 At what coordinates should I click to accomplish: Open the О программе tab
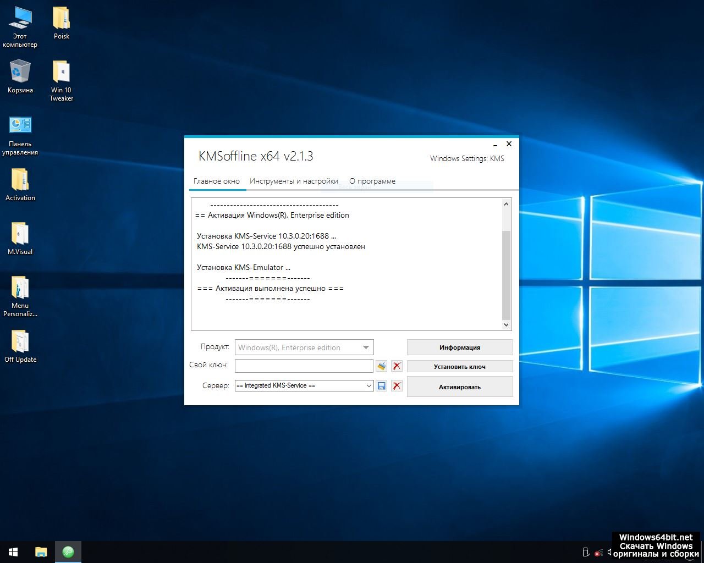(x=372, y=181)
